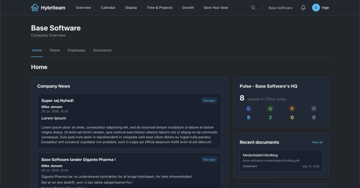
Task: Click the Lorem Ipsum subheading
Action: (x=53, y=118)
